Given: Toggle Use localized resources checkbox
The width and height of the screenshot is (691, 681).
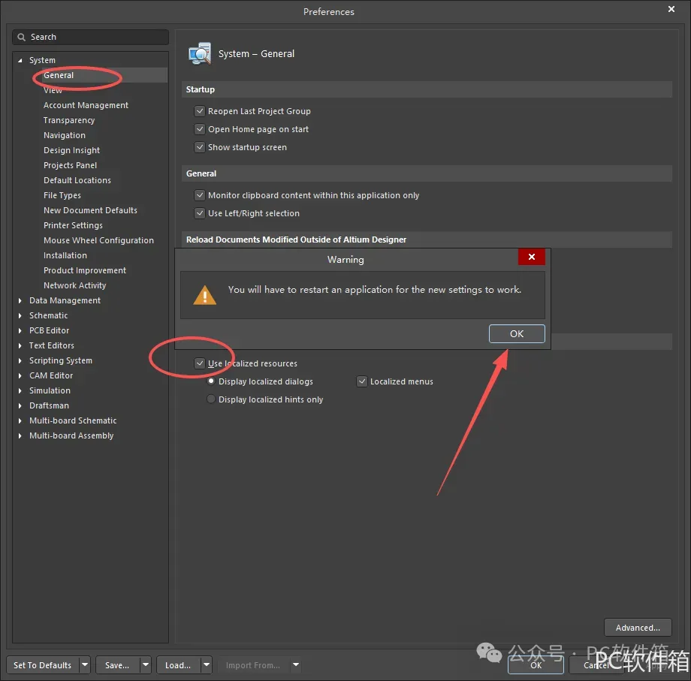Looking at the screenshot, I should coord(200,363).
